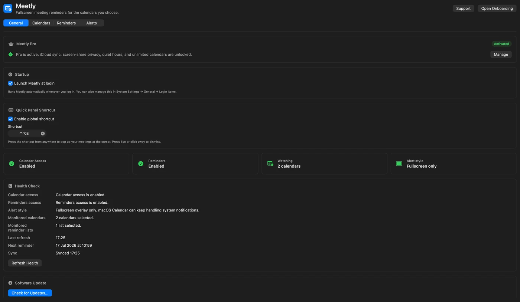Click the 'Pro is active' description text
Screen dimensions: 520x302
104,55
